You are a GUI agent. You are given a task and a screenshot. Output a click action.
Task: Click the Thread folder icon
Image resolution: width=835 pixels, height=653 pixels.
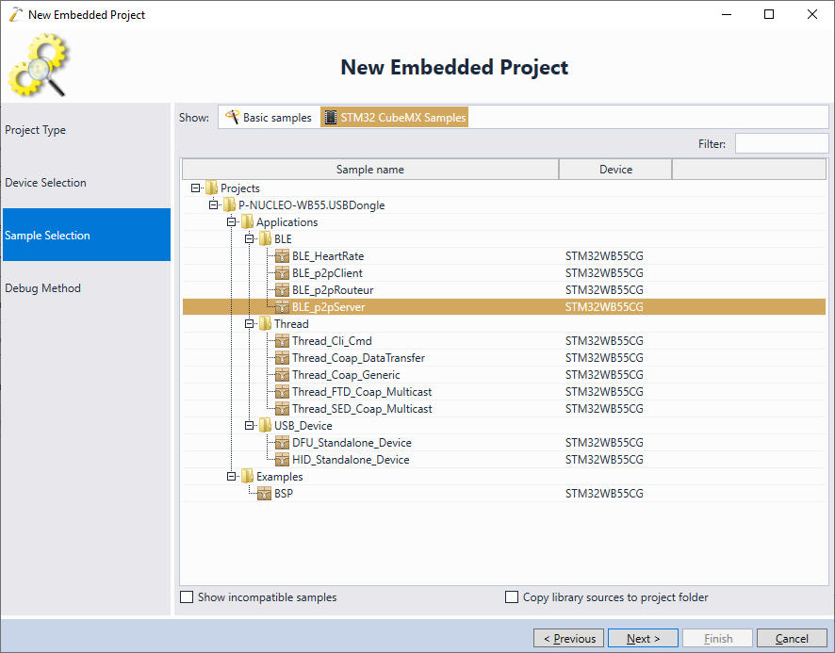[265, 324]
